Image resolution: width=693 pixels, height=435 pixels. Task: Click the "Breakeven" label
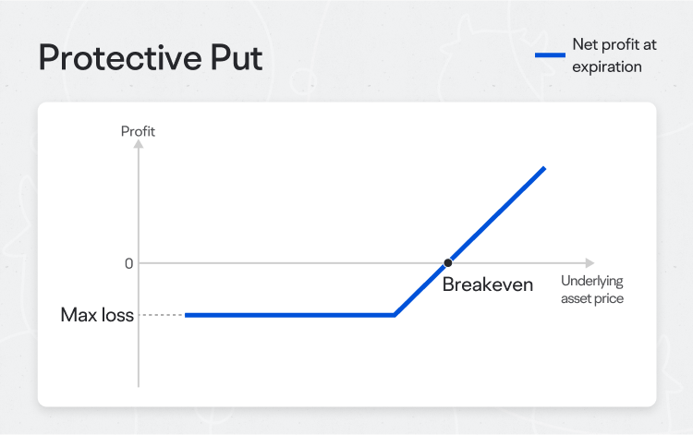click(x=487, y=284)
